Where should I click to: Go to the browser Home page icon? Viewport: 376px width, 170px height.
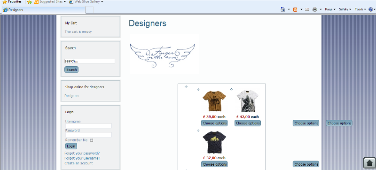[x=283, y=9]
